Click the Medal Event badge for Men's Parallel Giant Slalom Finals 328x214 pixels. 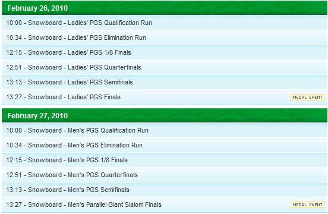point(307,205)
